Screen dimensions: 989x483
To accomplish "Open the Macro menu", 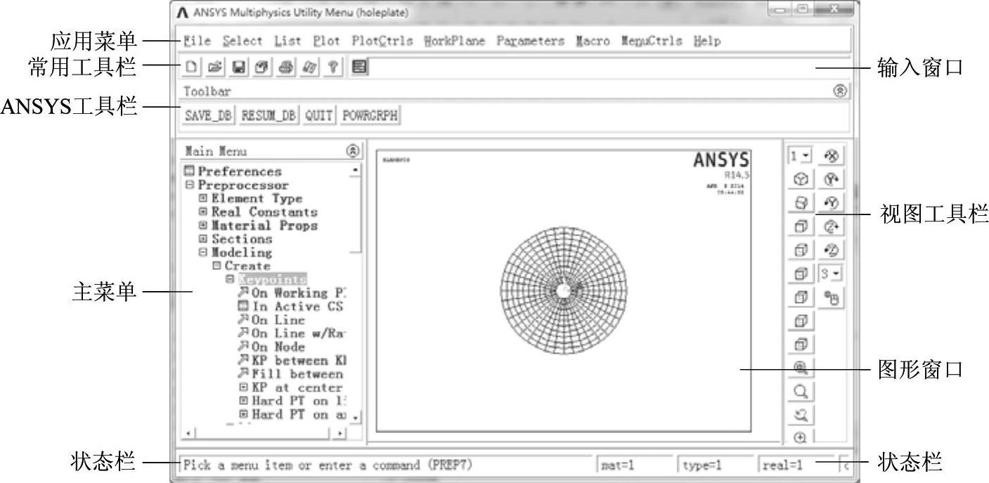I will coord(593,41).
